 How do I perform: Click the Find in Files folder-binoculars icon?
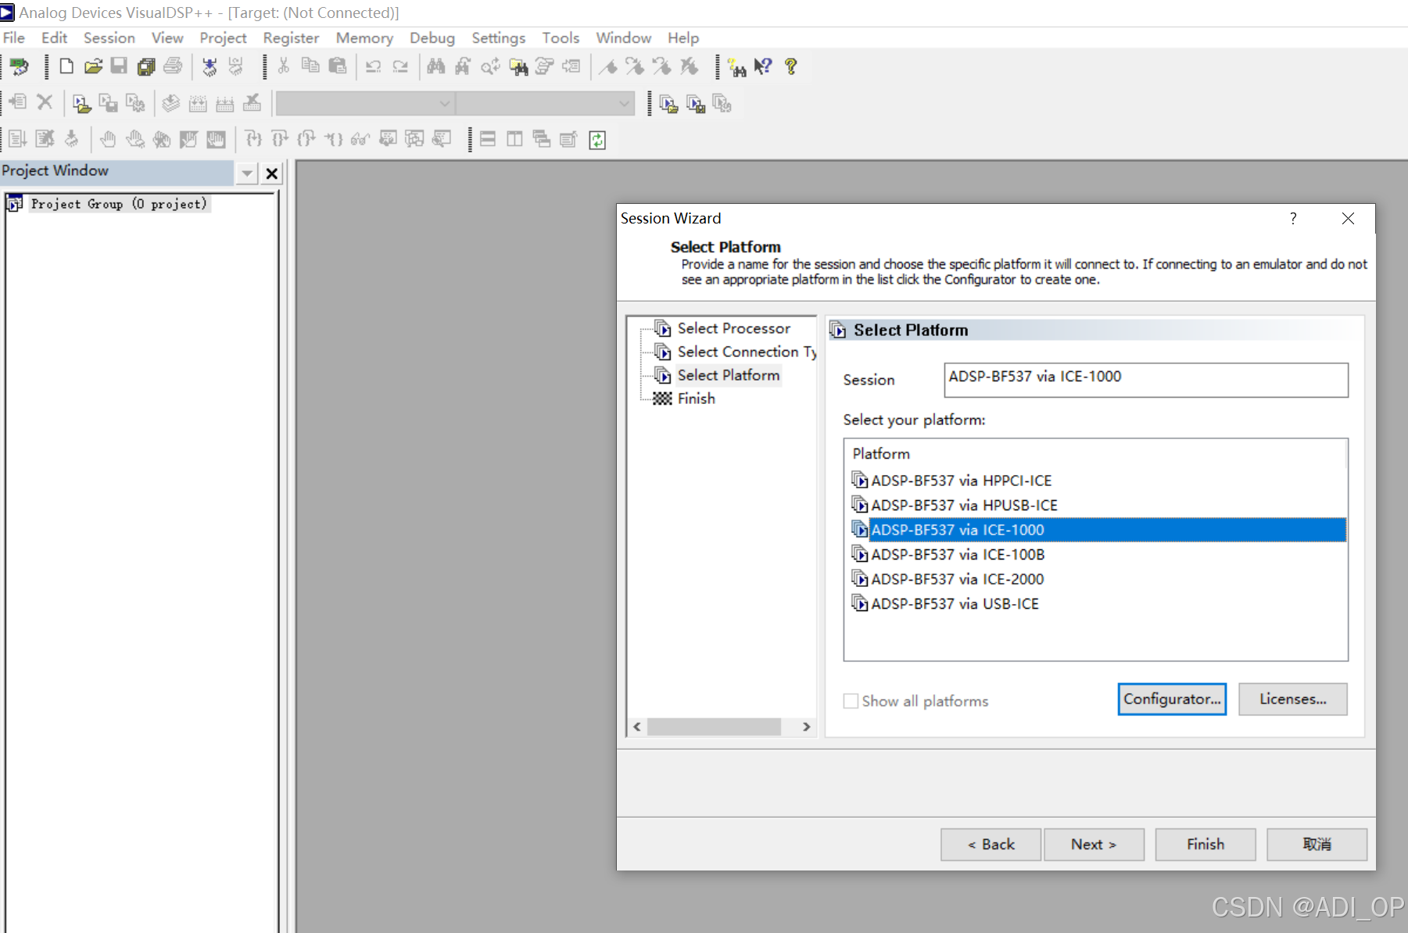[518, 67]
